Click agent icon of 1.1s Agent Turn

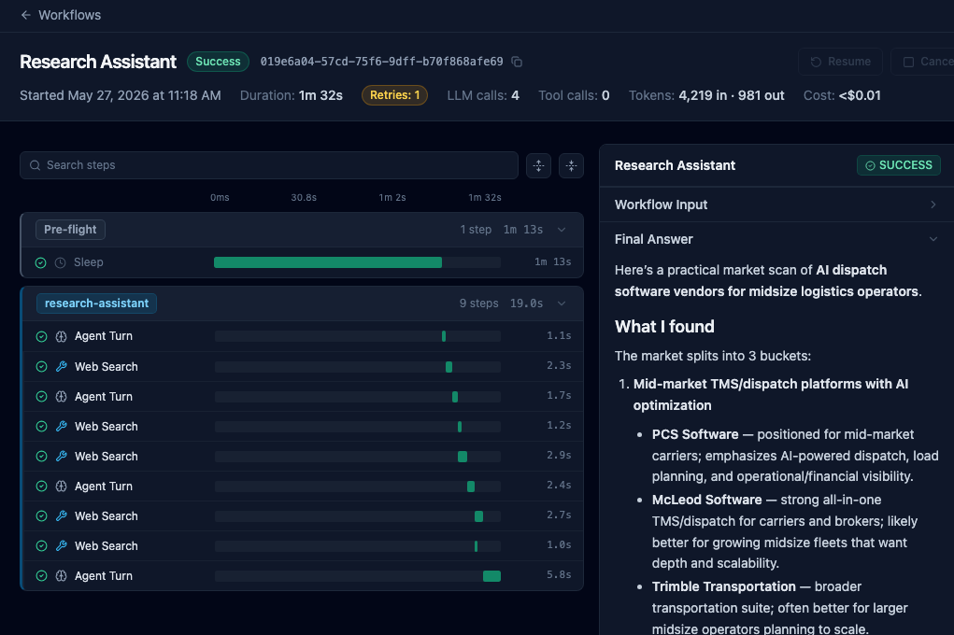point(61,336)
